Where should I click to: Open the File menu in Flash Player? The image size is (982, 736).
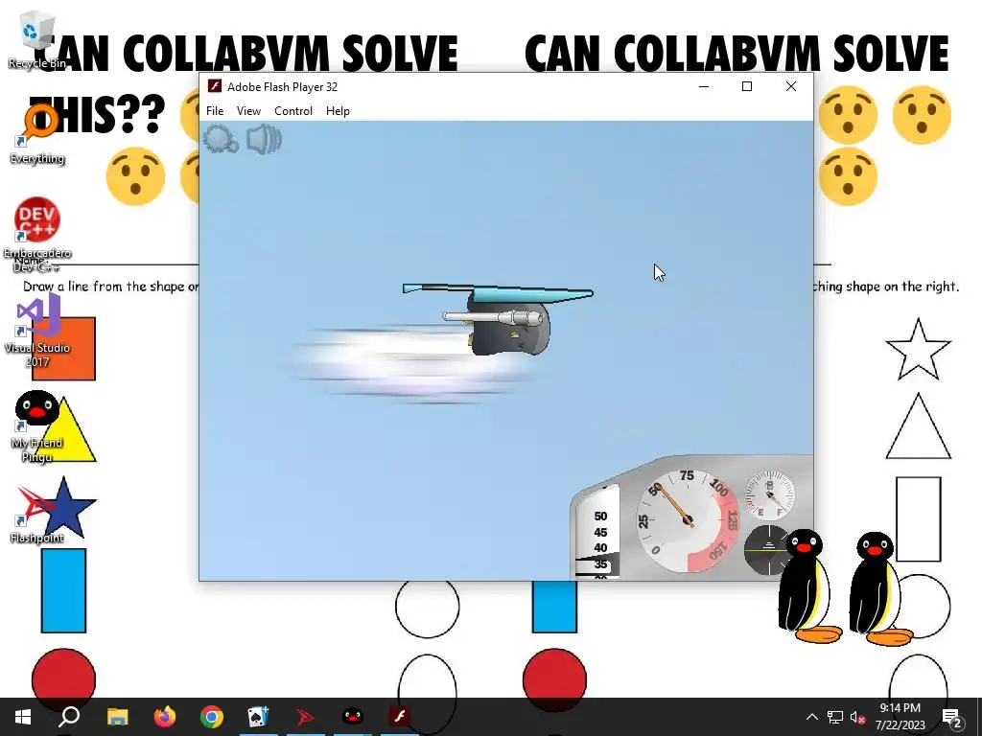[x=215, y=111]
